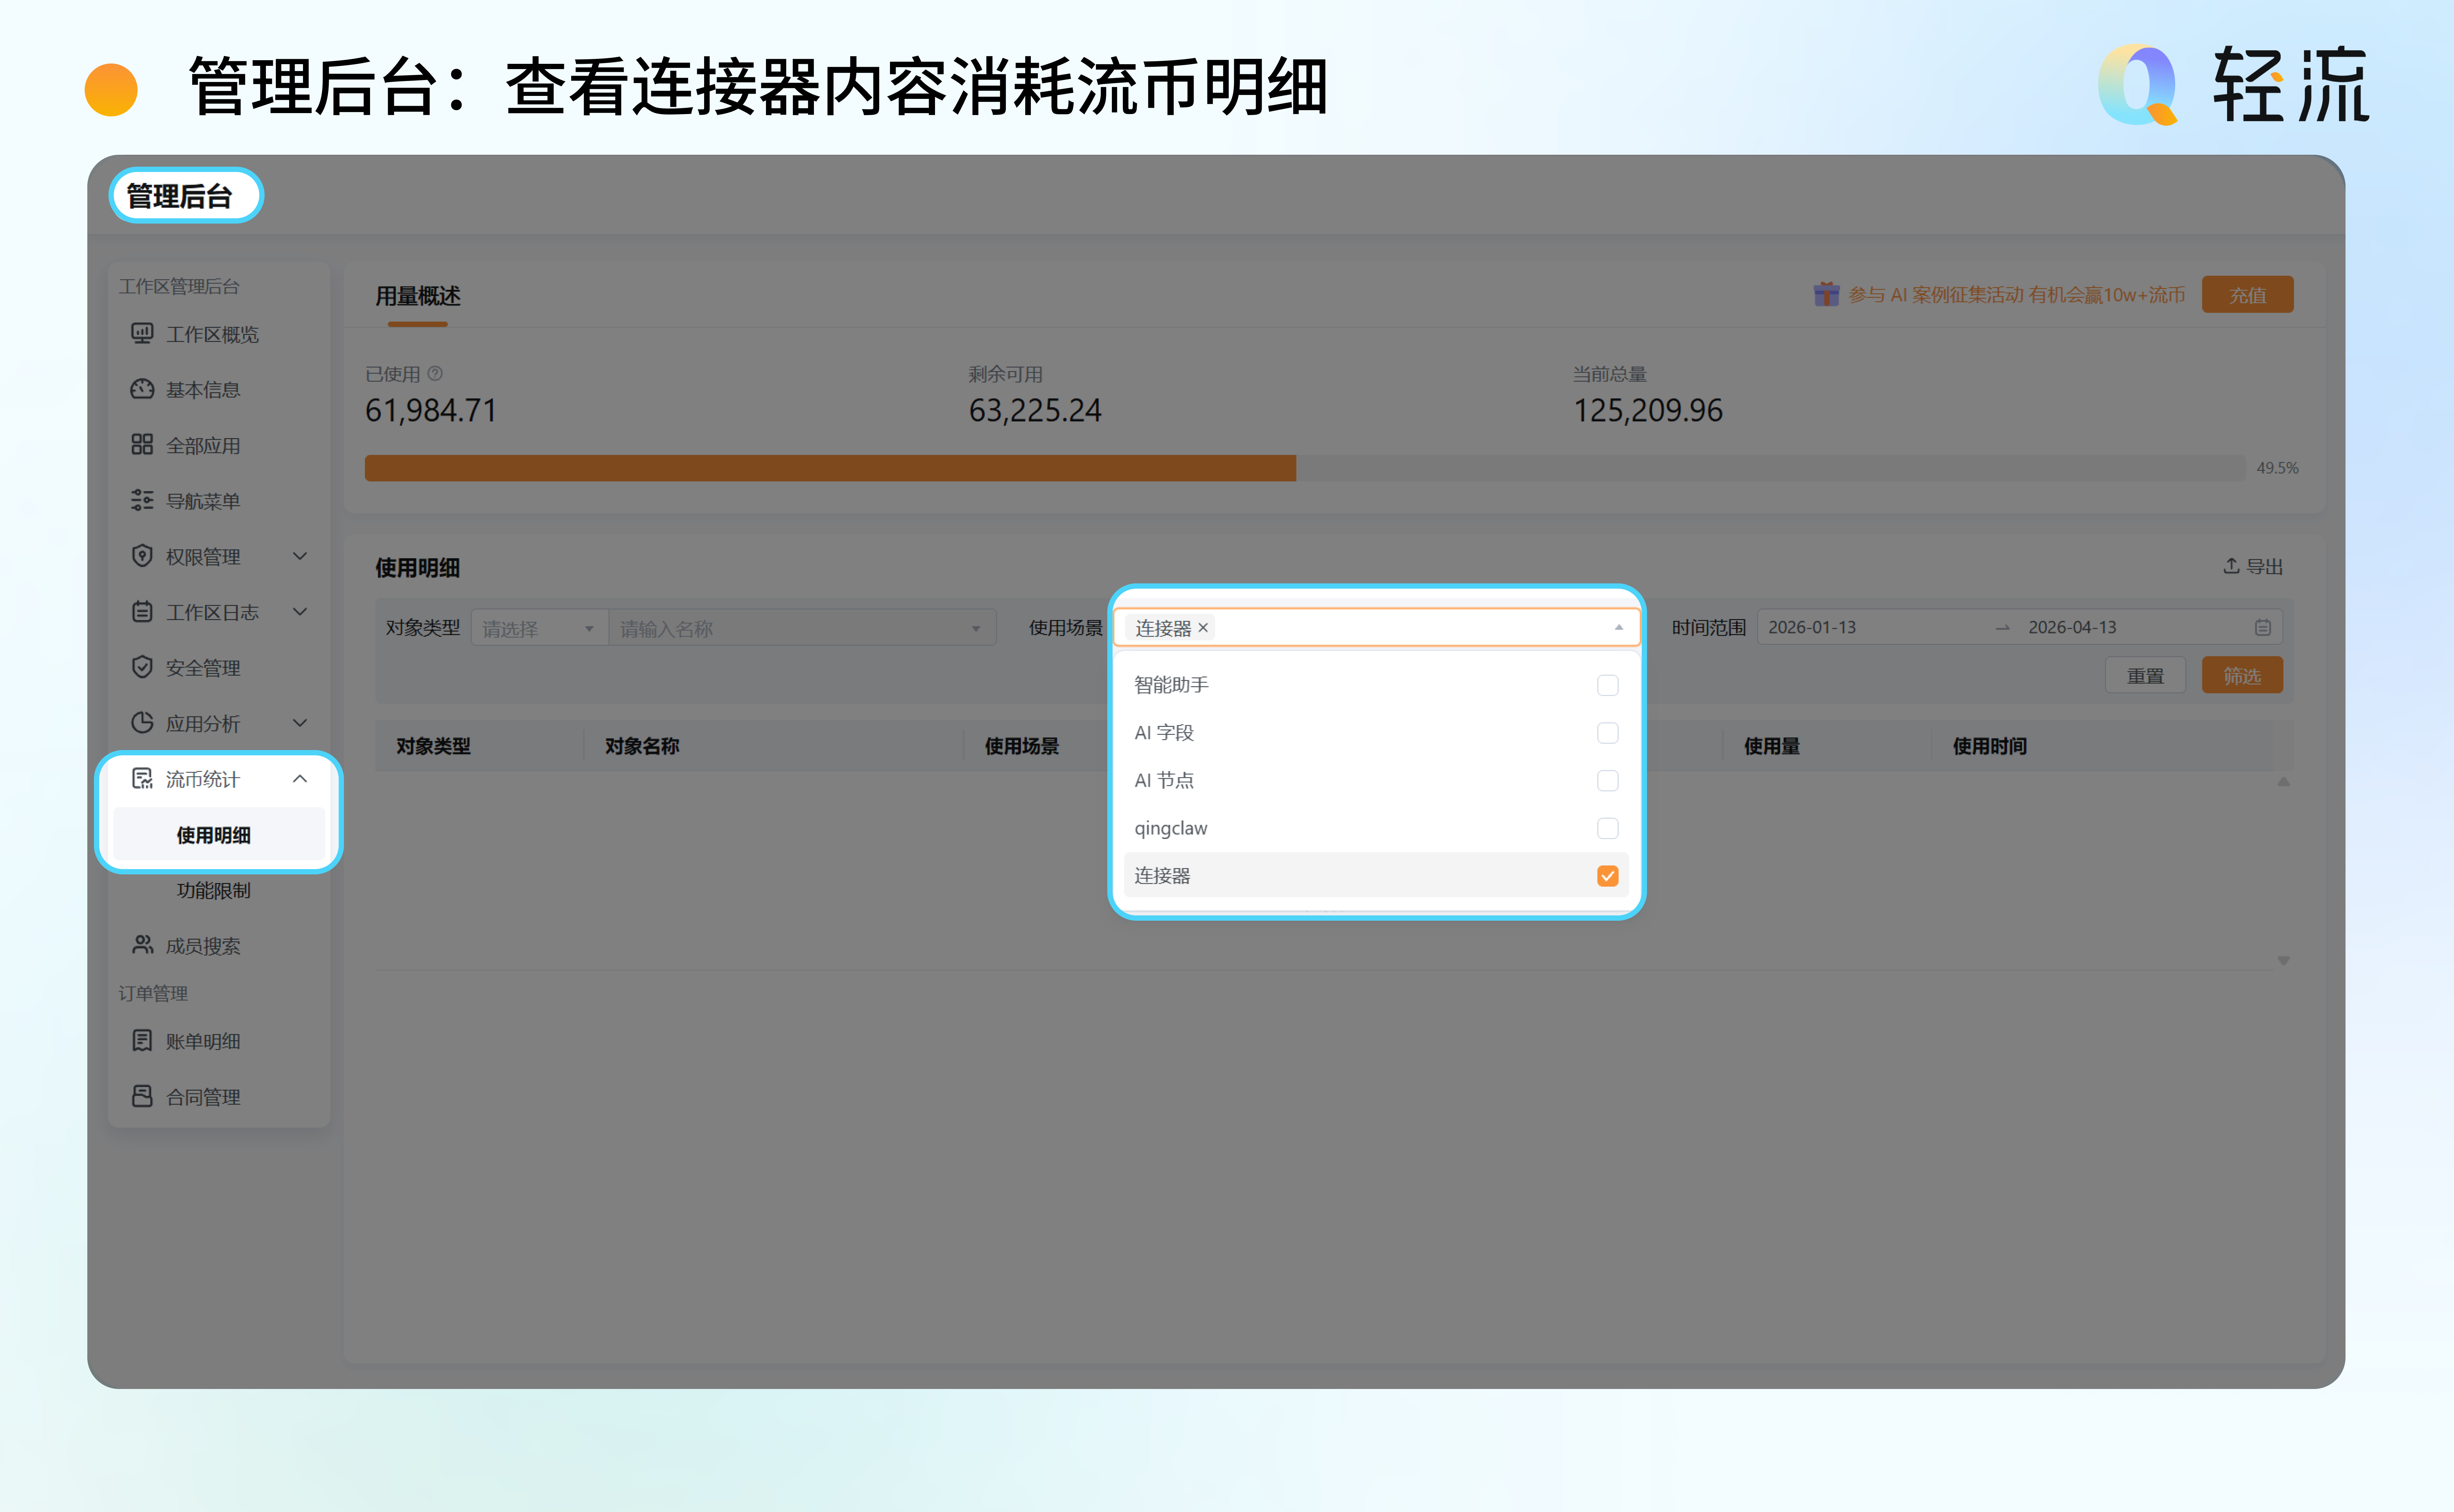
Task: Click the 61,984.71 used value
Action: click(x=431, y=410)
